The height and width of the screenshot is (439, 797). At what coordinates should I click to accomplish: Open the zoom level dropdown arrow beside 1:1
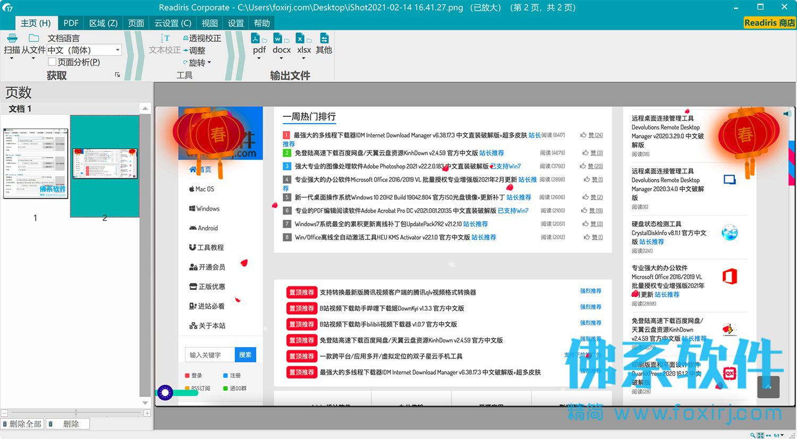782,435
